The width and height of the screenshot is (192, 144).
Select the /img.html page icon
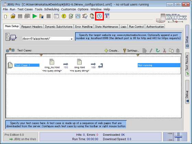(x=79, y=62)
